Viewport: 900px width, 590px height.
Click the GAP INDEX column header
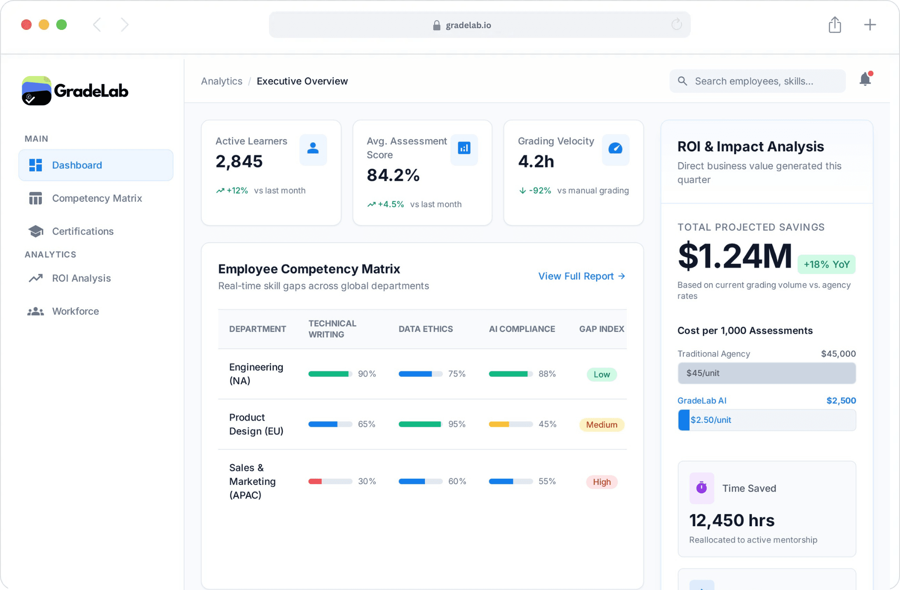[602, 329]
